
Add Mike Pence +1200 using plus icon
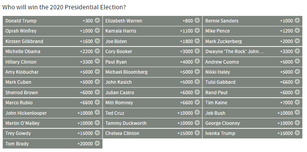pos(297,31)
